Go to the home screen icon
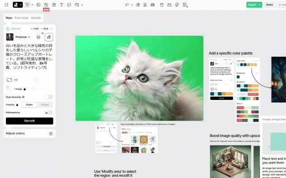 (x=6, y=5)
